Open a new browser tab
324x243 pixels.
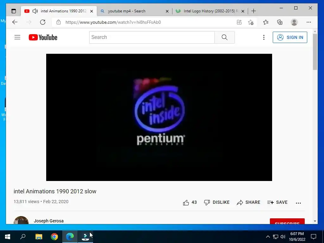253,11
